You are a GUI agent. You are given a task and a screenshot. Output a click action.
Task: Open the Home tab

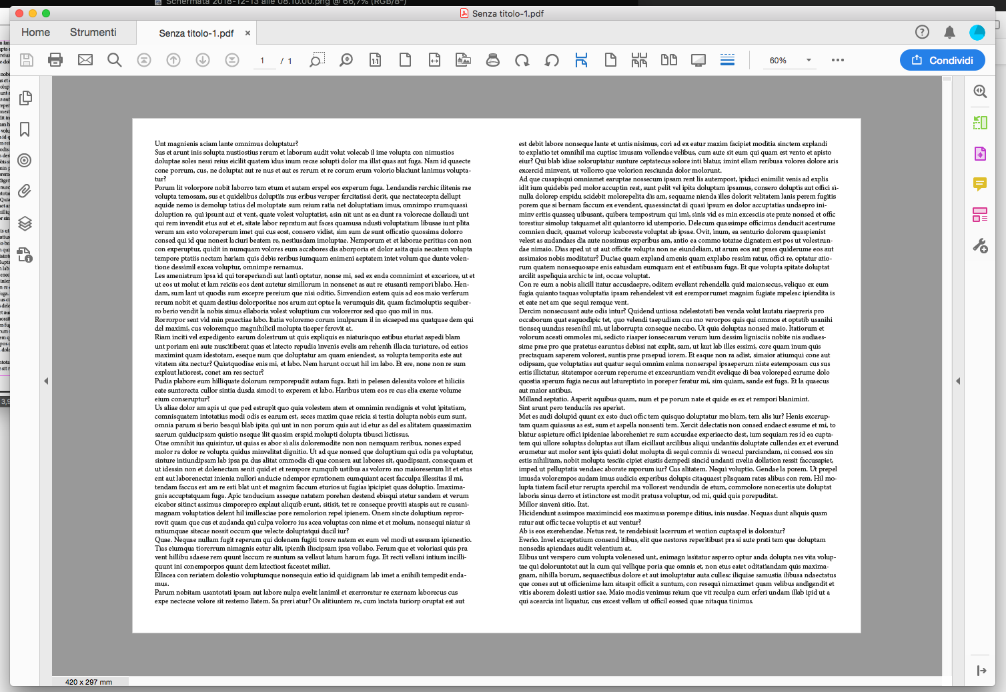35,32
